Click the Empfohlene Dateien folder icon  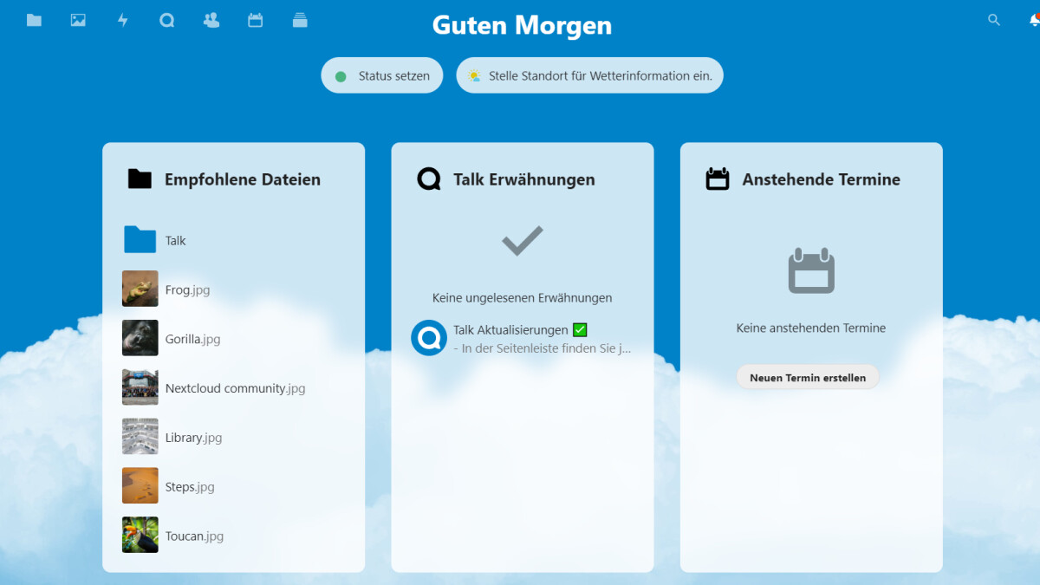point(140,179)
